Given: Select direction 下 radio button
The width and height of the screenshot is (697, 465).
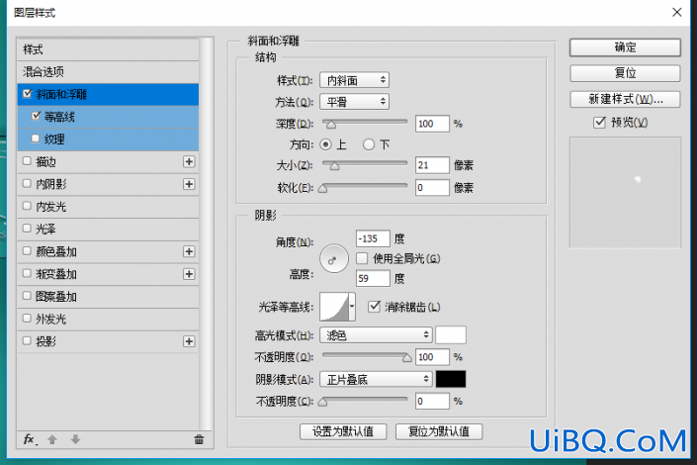Looking at the screenshot, I should click(x=369, y=144).
